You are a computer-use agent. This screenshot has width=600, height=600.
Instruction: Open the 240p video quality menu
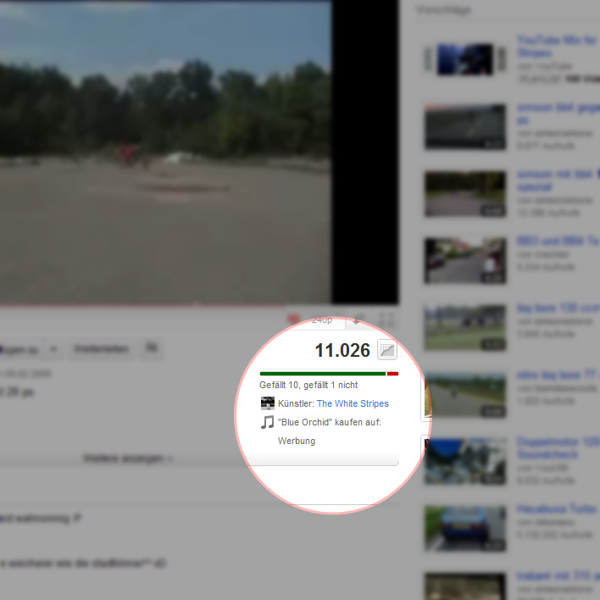pos(322,320)
